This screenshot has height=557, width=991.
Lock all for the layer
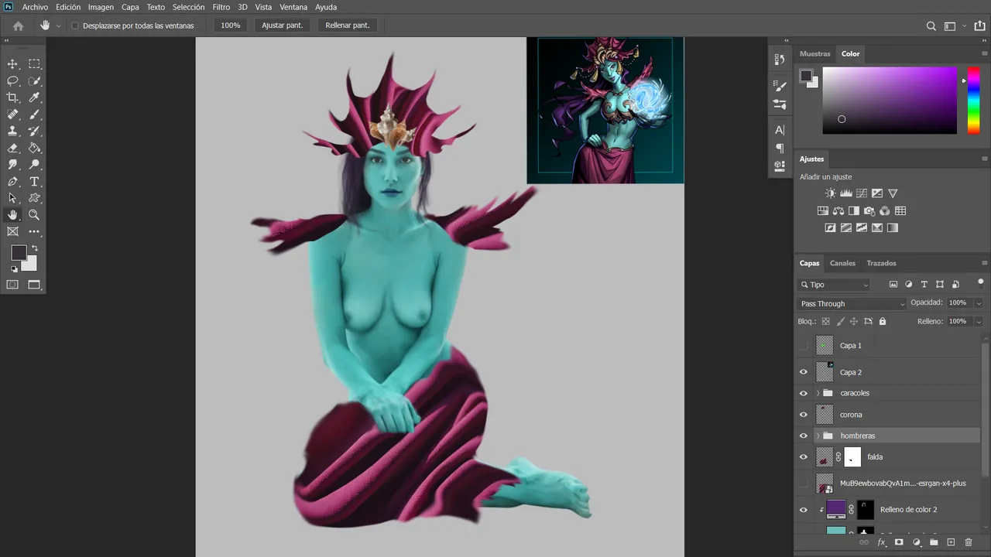[x=882, y=321]
